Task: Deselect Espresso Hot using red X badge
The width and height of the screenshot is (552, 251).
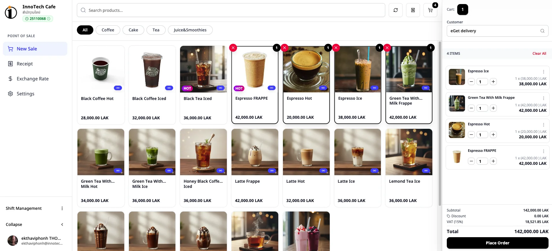Action: click(284, 48)
